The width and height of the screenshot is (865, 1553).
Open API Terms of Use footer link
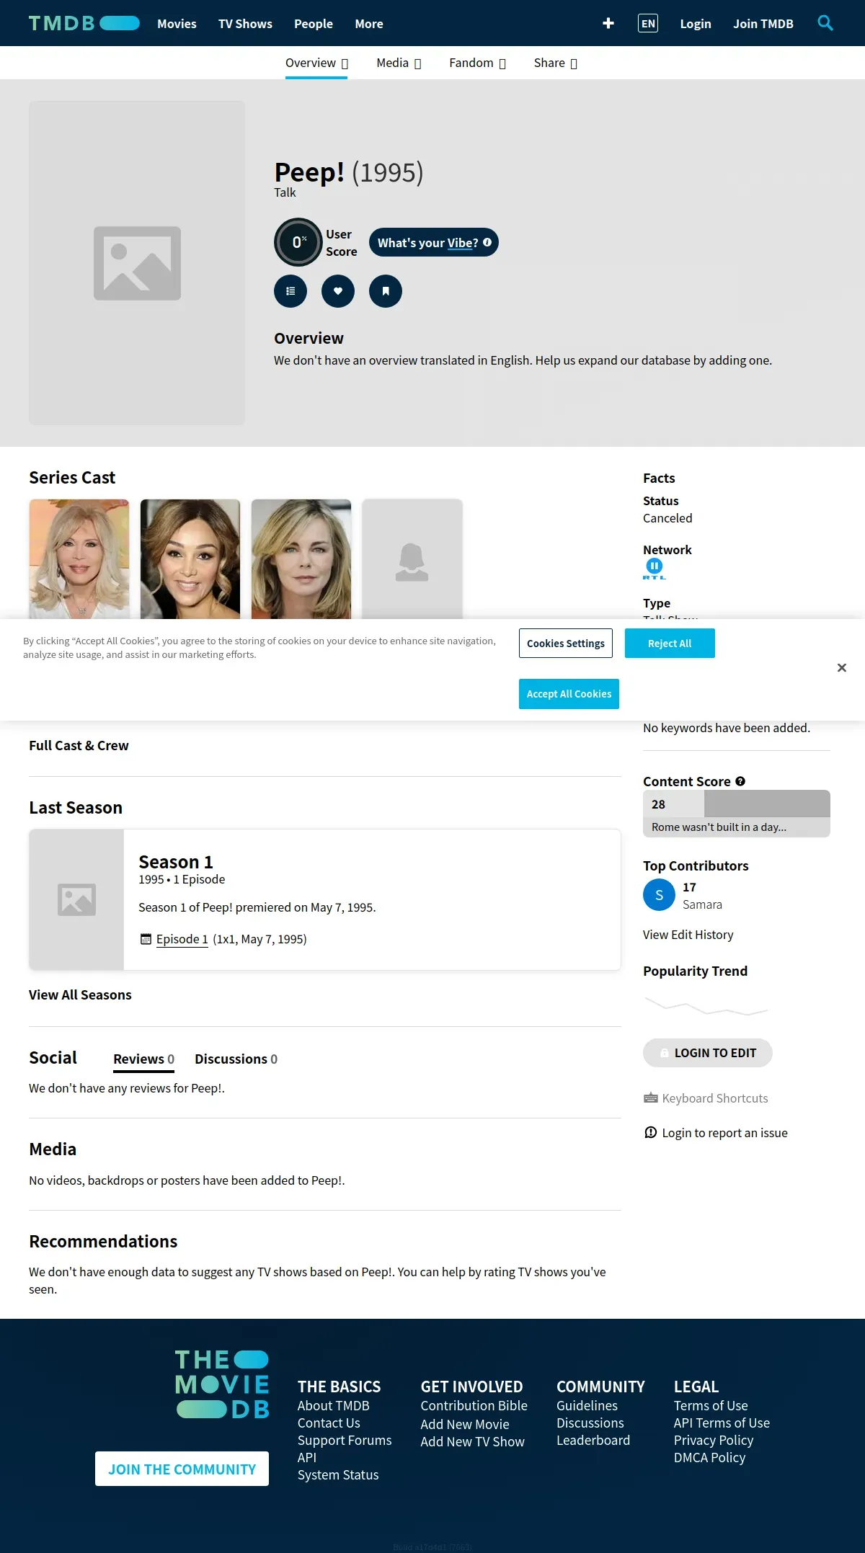click(722, 1423)
